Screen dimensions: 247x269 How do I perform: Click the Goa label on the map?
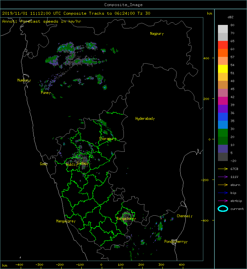pos(44,164)
